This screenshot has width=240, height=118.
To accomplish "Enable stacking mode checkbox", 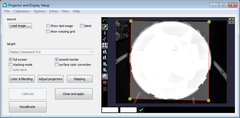I will coord(10,65).
